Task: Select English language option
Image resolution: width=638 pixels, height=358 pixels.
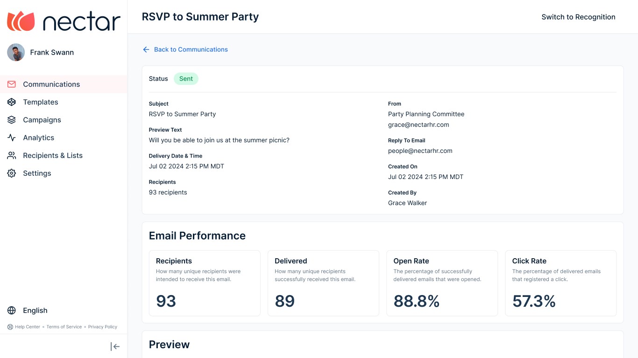Action: pyautogui.click(x=35, y=310)
